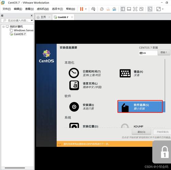Click the 软件 section heading
The width and height of the screenshot is (171, 170).
tap(68, 96)
